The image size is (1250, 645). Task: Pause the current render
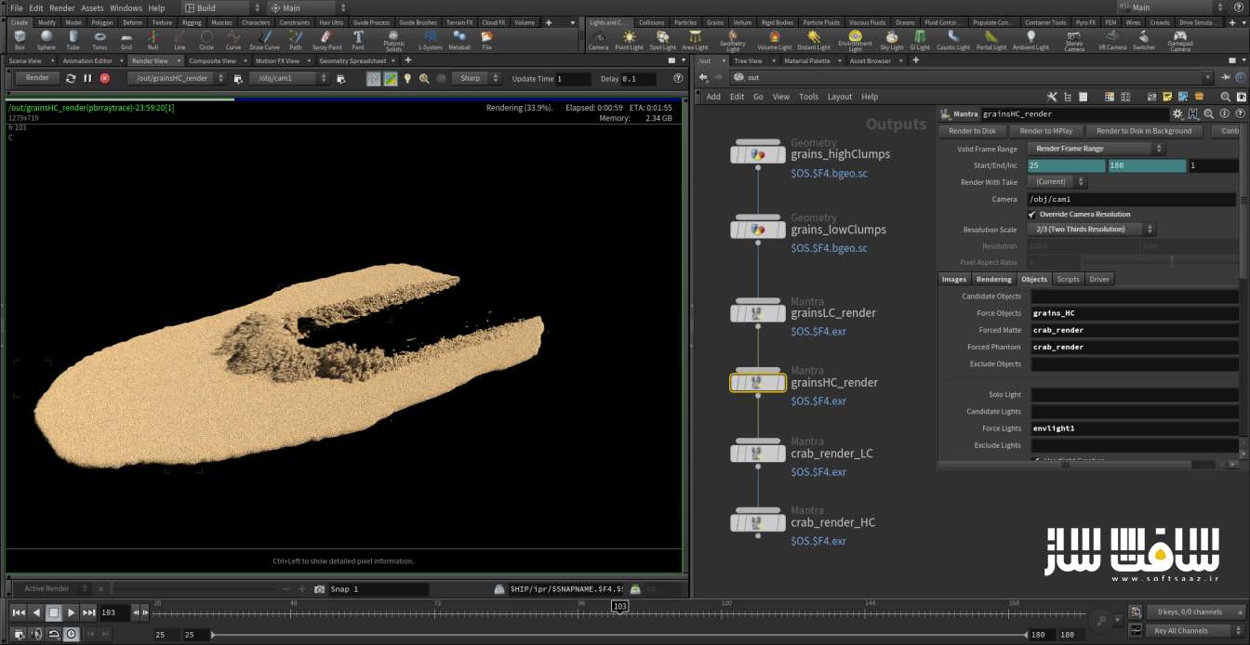[x=87, y=78]
